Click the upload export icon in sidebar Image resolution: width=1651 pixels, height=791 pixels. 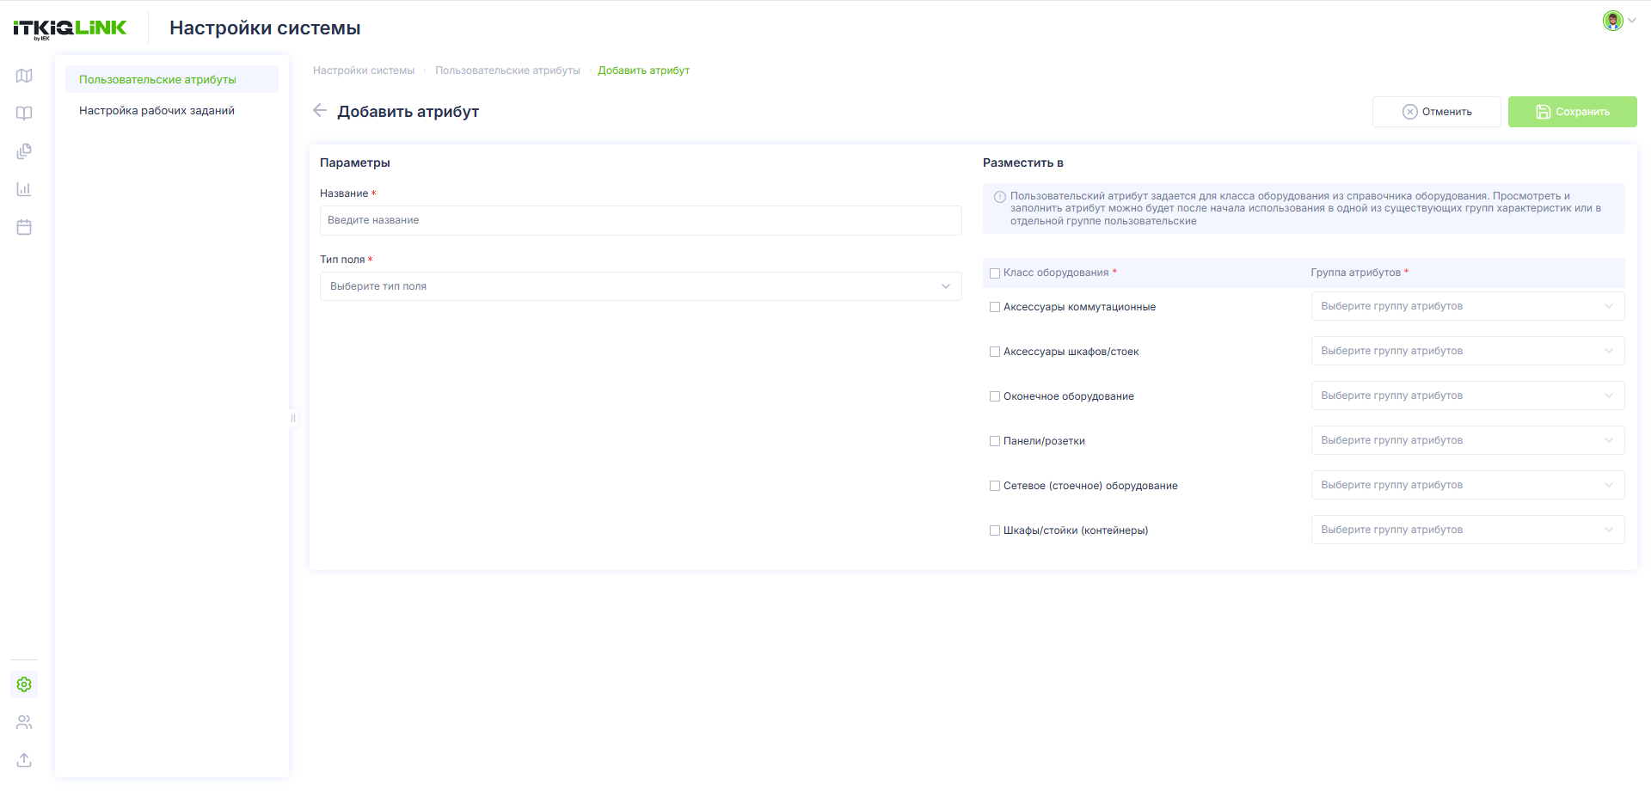click(x=24, y=760)
